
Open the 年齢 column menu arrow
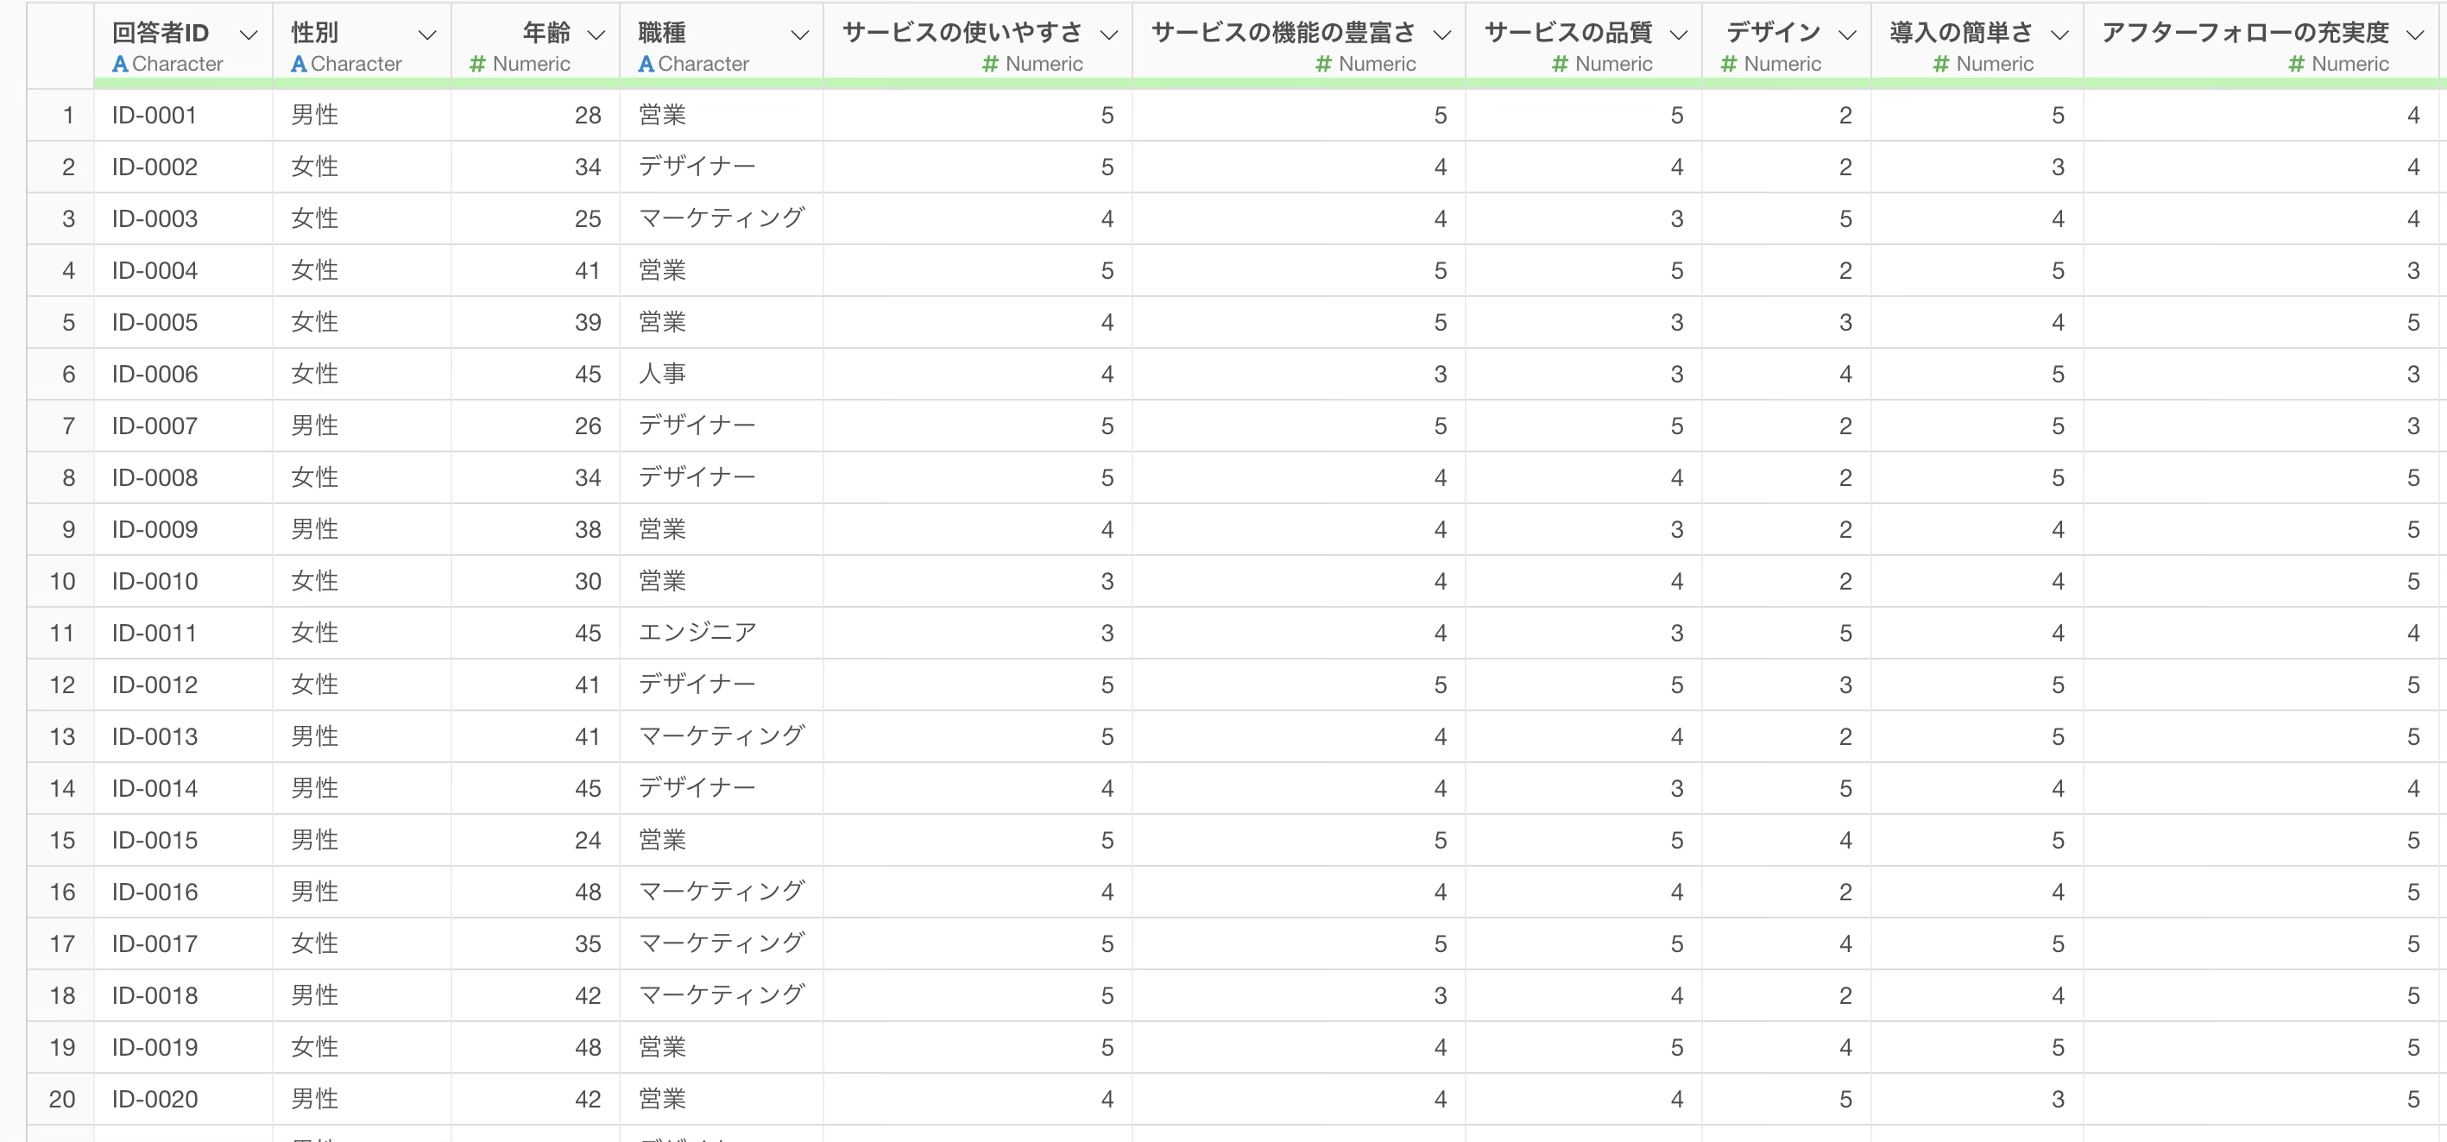(x=596, y=35)
